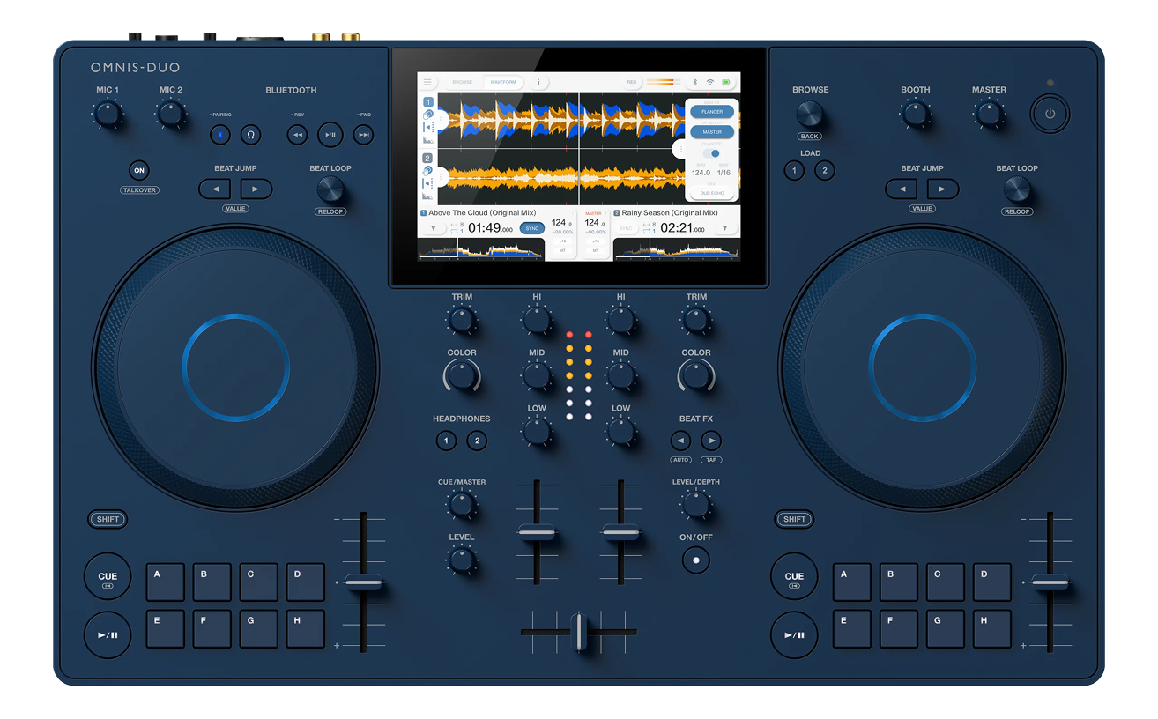This screenshot has height=719, width=1158.
Task: Switch to the BROWSE tab on screen
Action: (463, 82)
